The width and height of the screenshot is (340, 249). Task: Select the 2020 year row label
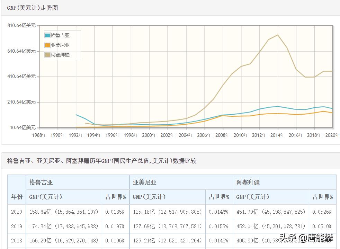(x=16, y=212)
